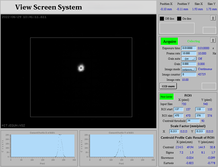Open the Gain auto dropdown
The width and height of the screenshot is (218, 167).
tap(189, 59)
